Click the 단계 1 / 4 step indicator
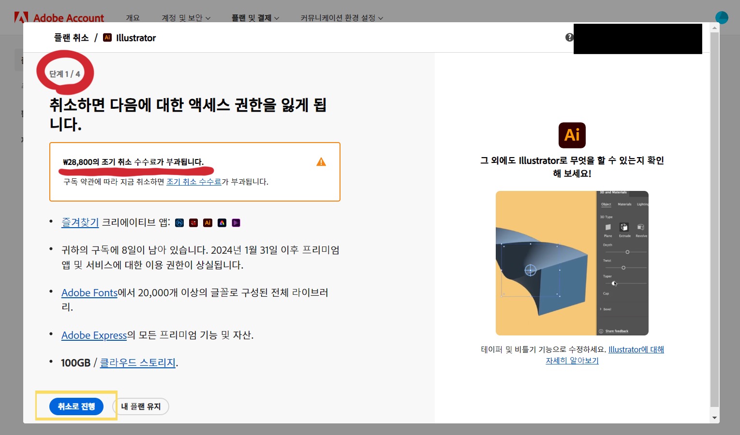 click(65, 74)
